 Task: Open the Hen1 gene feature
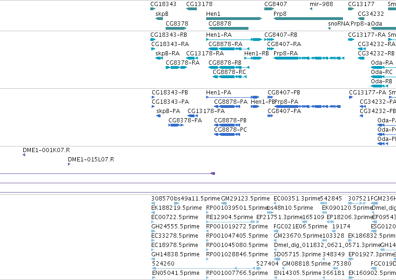[x=234, y=19]
